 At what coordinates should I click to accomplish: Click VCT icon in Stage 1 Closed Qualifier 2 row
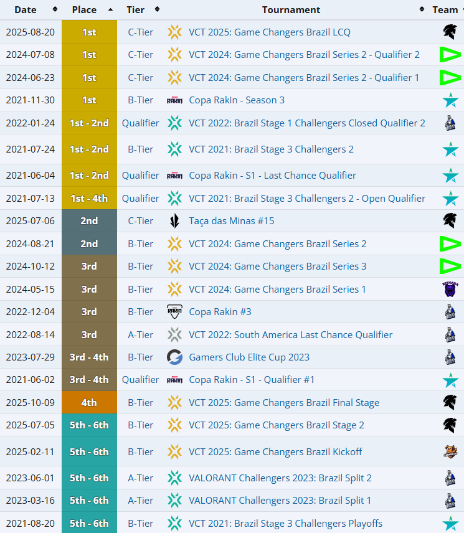(x=175, y=123)
